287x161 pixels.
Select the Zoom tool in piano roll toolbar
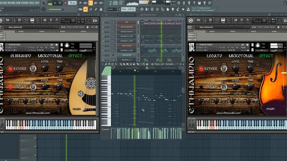pyautogui.click(x=144, y=64)
